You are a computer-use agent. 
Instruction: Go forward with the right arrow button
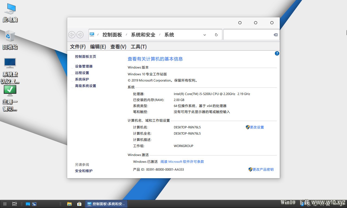[x=80, y=35]
